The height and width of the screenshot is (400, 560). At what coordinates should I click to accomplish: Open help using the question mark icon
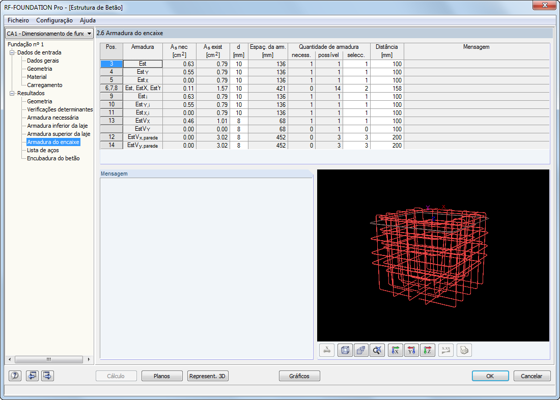pos(15,376)
